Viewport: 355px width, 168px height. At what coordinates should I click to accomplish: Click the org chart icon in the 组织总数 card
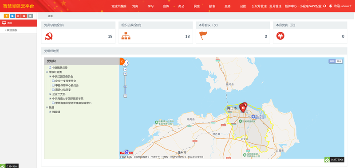(126, 36)
